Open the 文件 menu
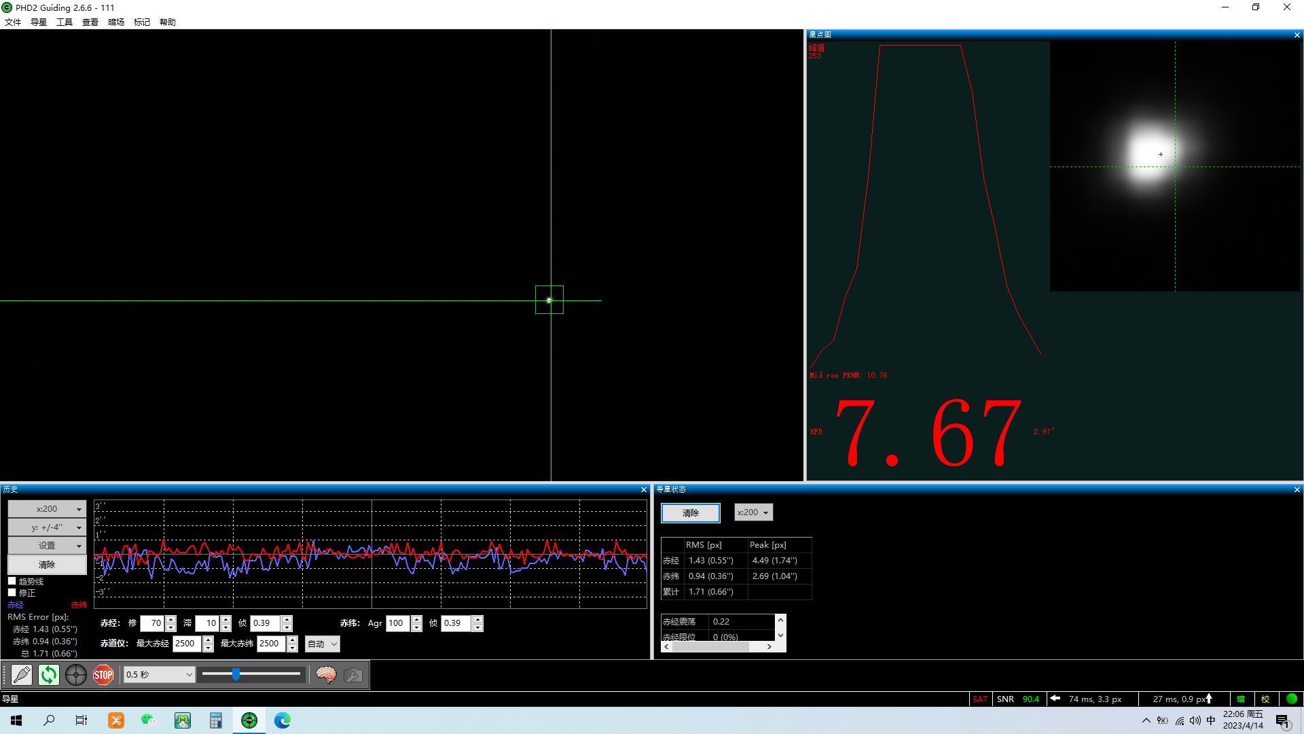1304x734 pixels. point(13,22)
